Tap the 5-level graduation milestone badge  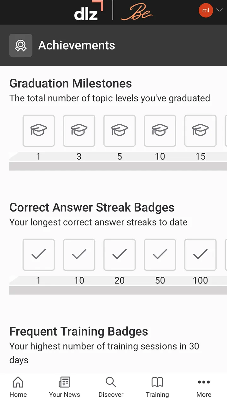pyautogui.click(x=119, y=131)
